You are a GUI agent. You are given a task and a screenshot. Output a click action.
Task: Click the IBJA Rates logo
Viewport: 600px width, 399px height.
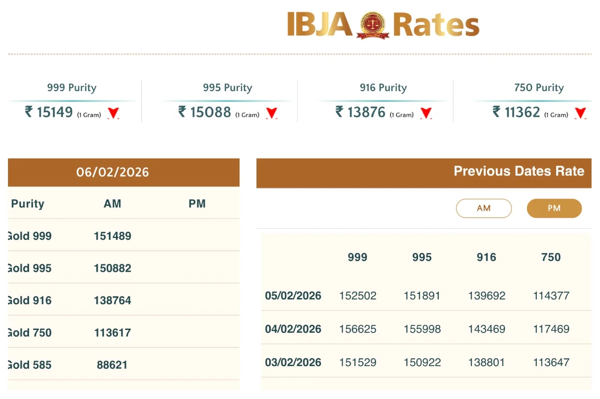[382, 26]
